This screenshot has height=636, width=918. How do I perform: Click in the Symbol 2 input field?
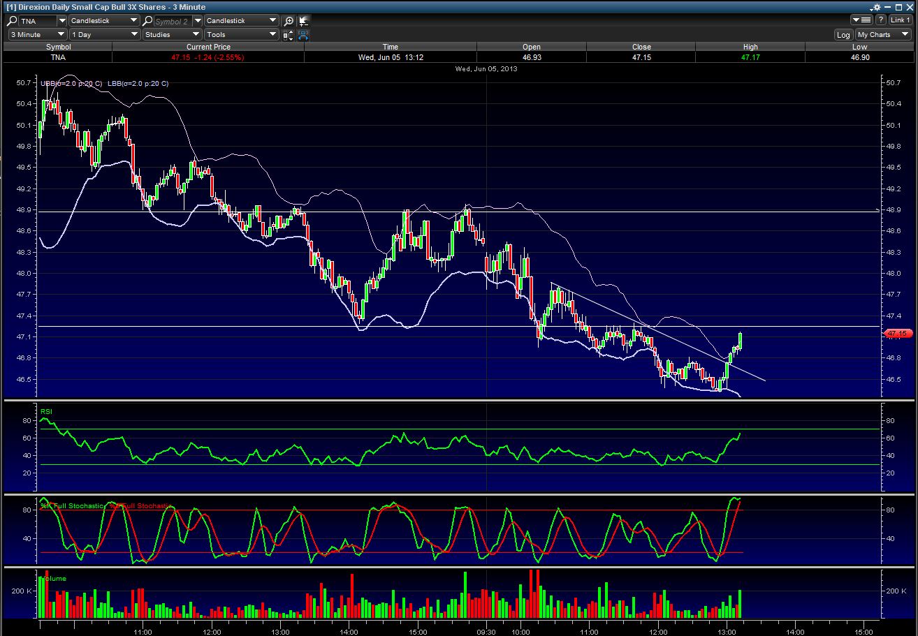click(x=172, y=21)
